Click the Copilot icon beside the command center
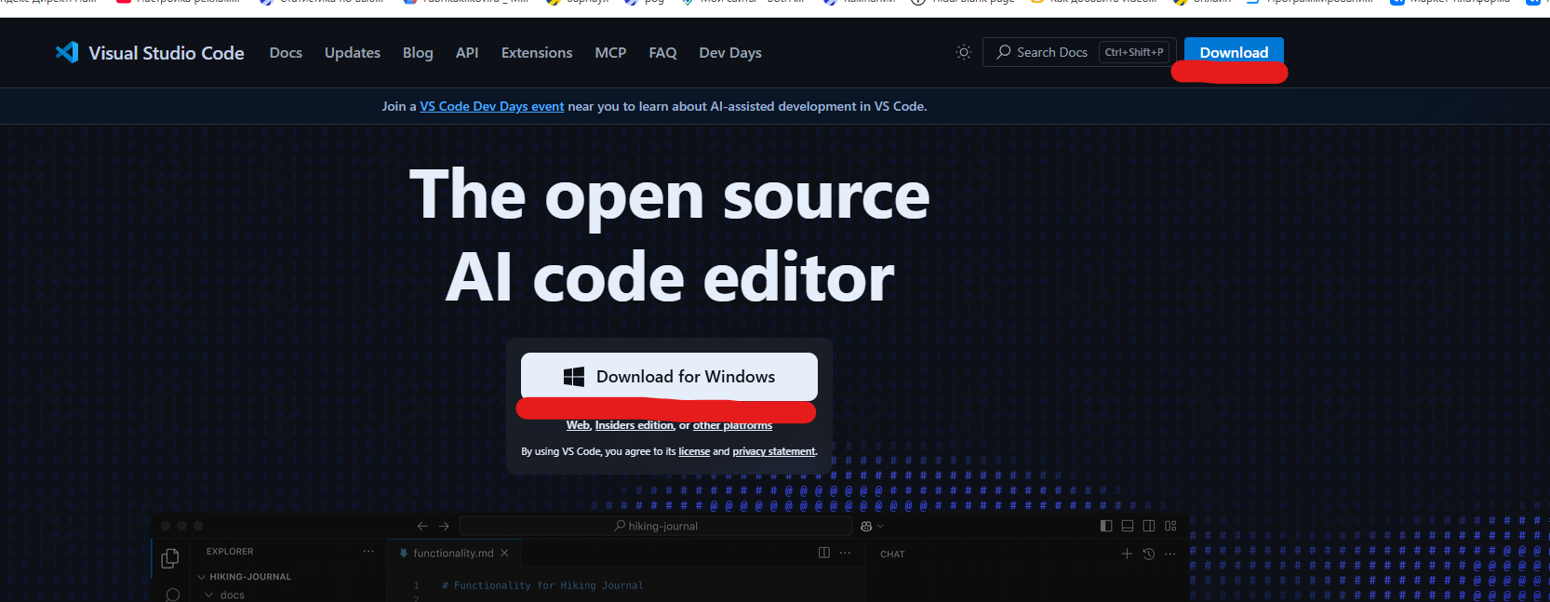This screenshot has height=602, width=1550. click(x=866, y=526)
